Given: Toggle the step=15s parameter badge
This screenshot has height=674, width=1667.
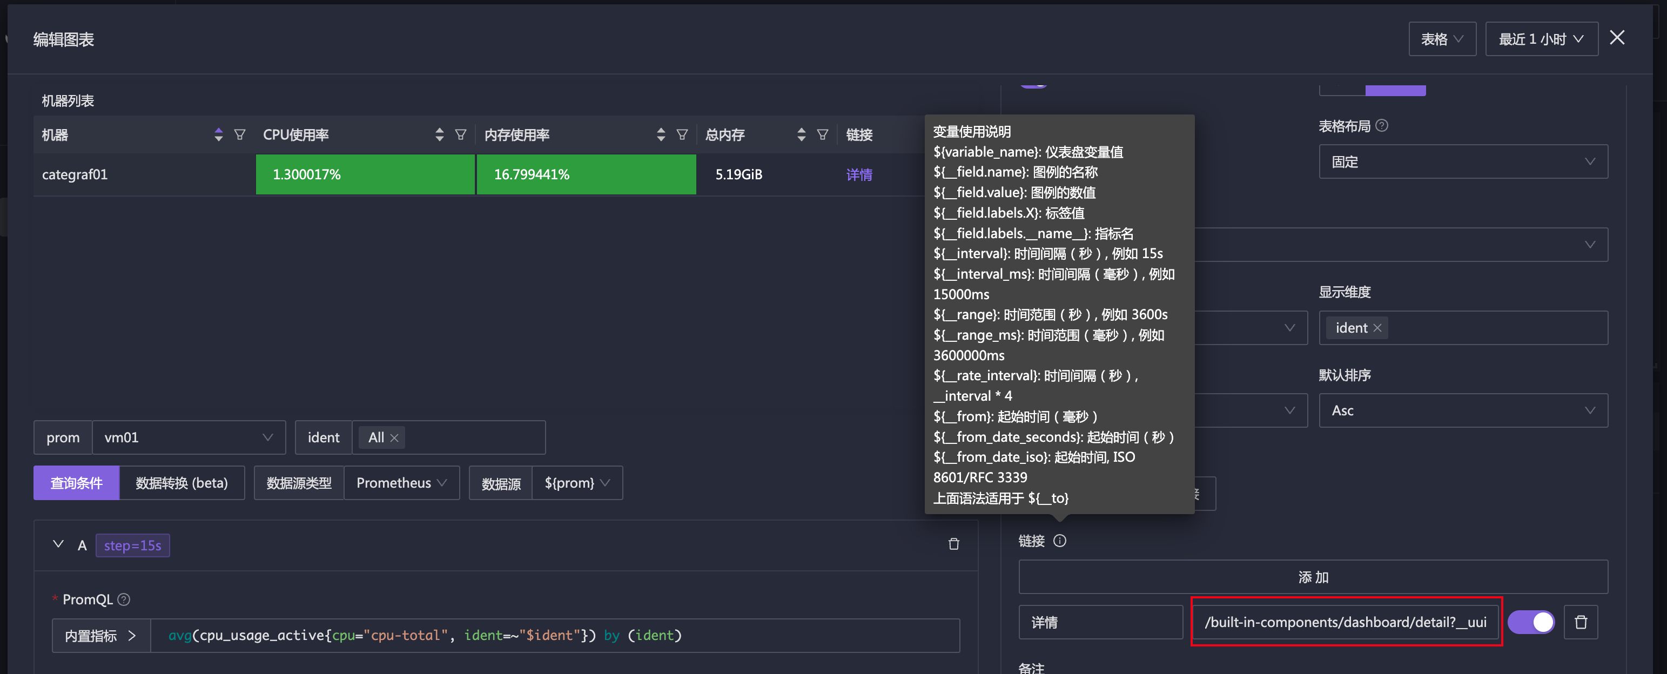Looking at the screenshot, I should click(133, 544).
